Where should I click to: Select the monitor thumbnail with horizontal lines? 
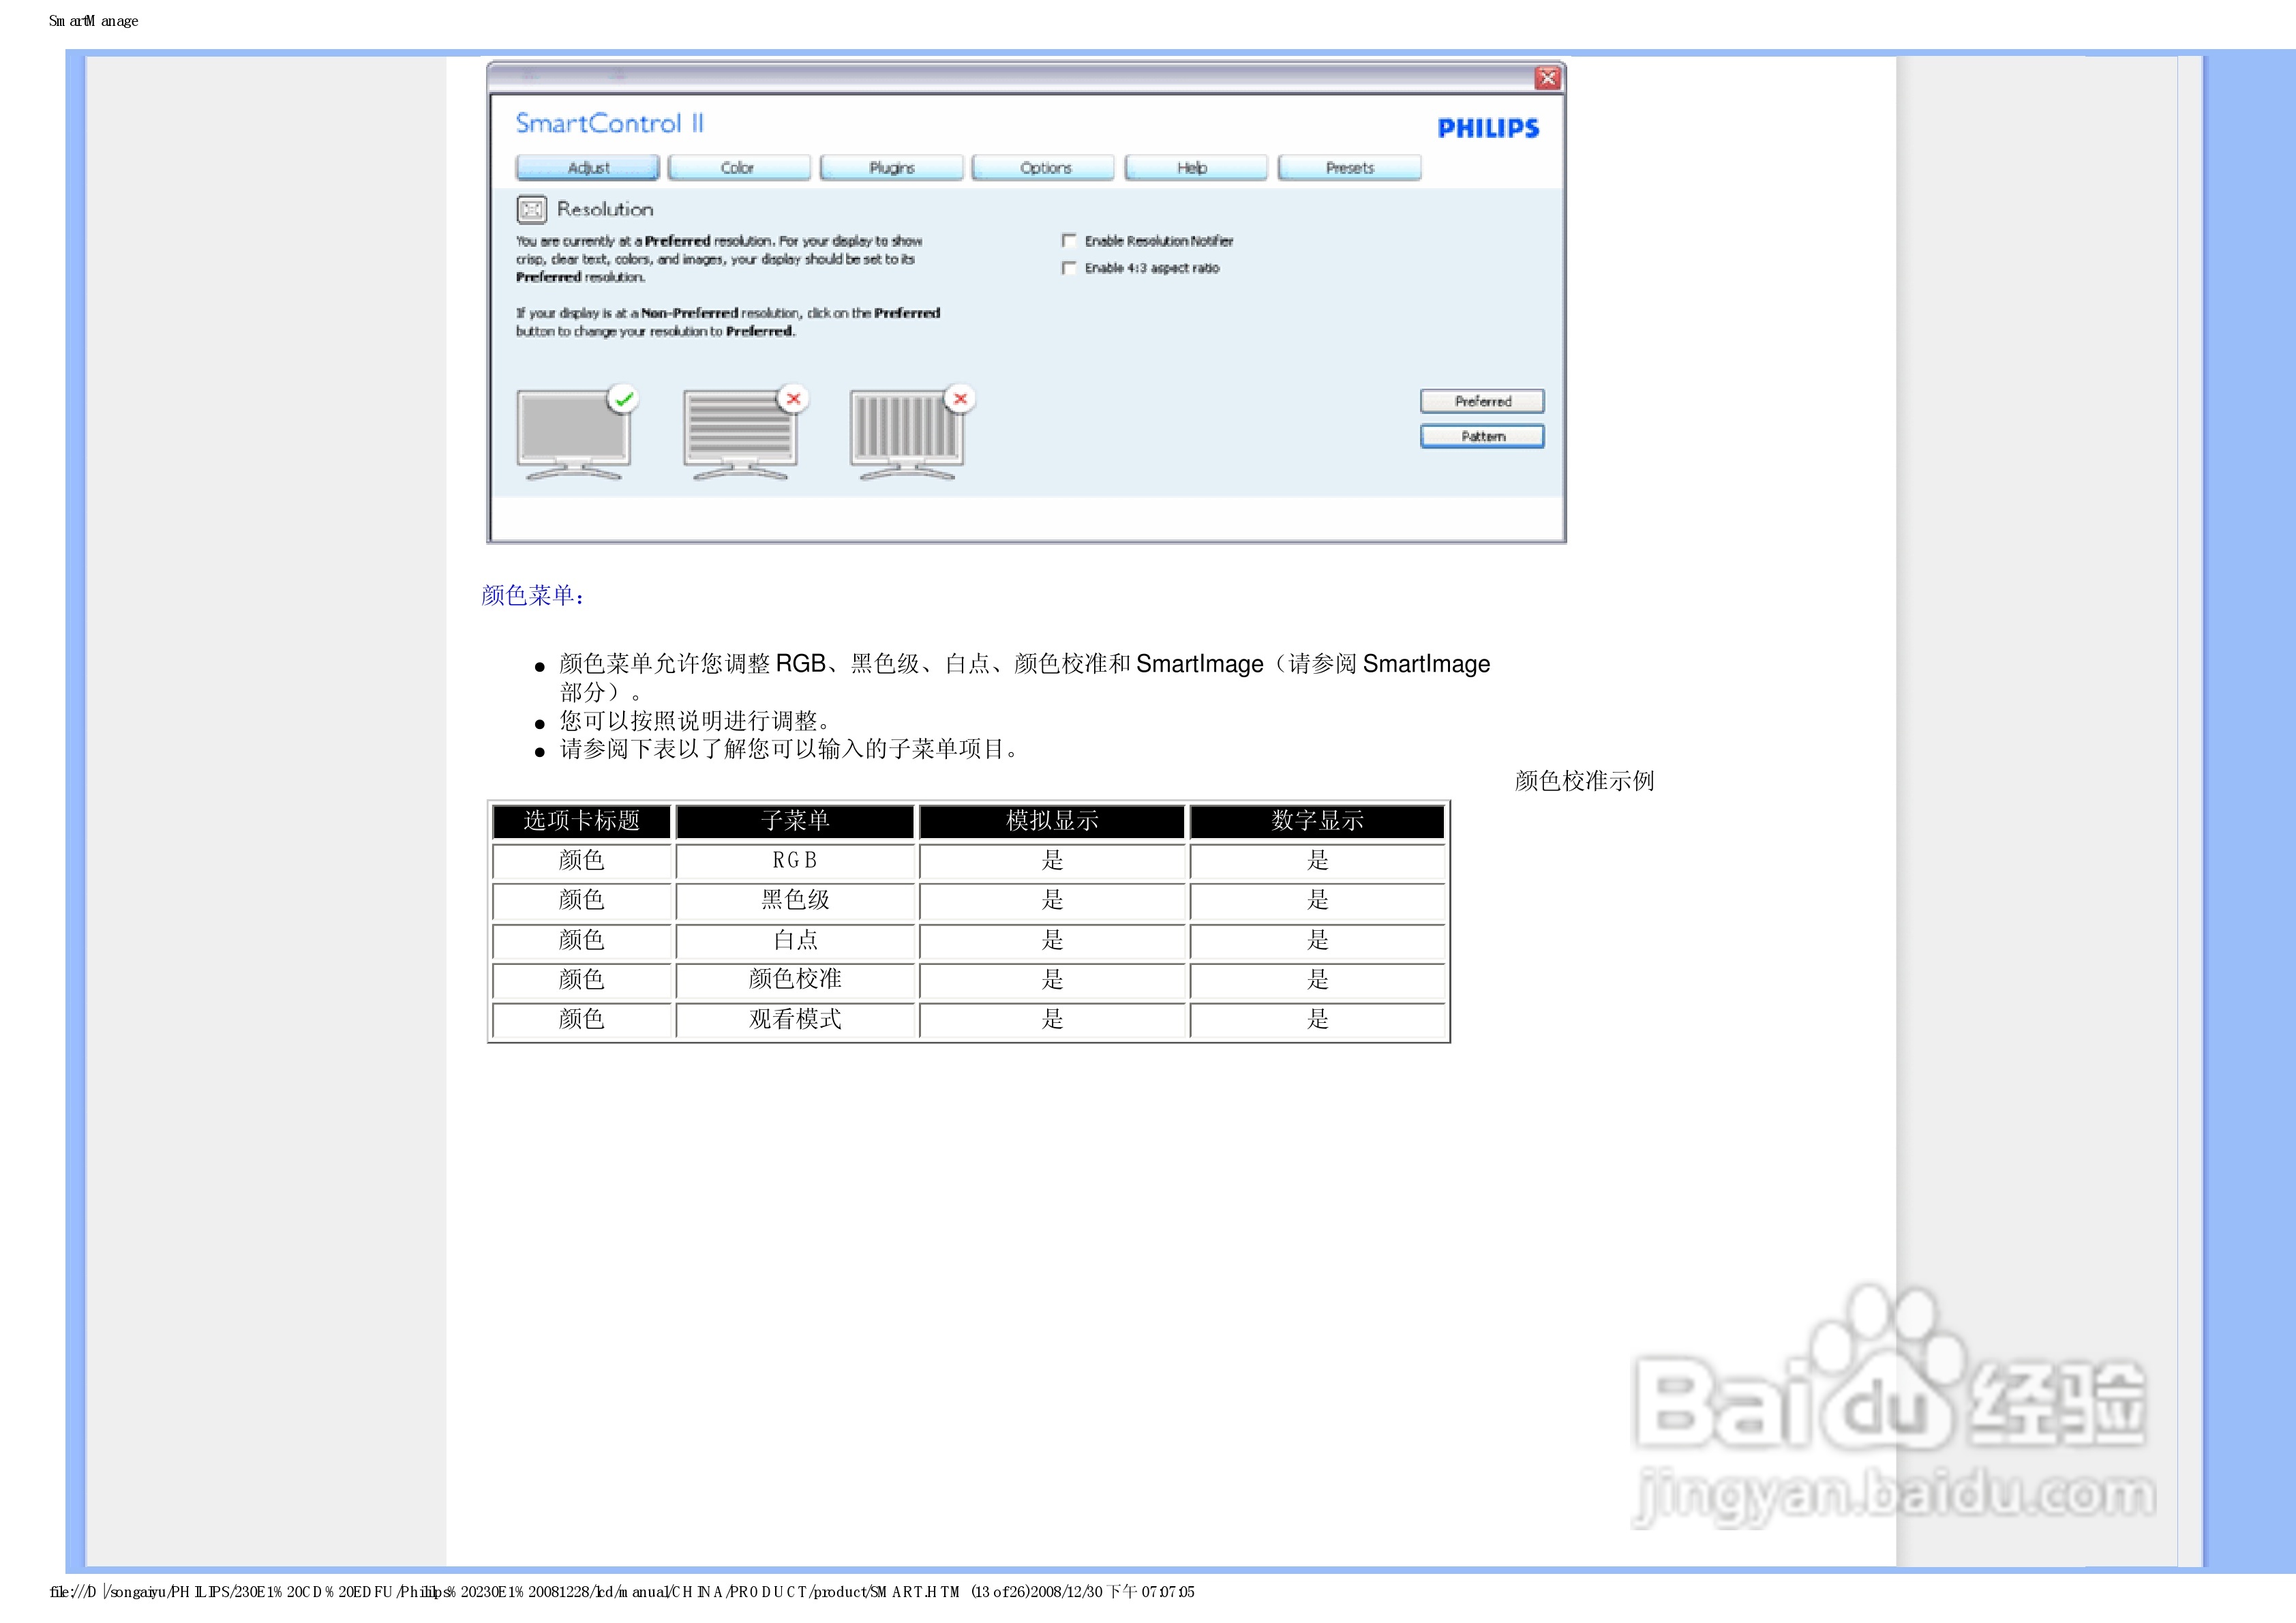[x=740, y=433]
